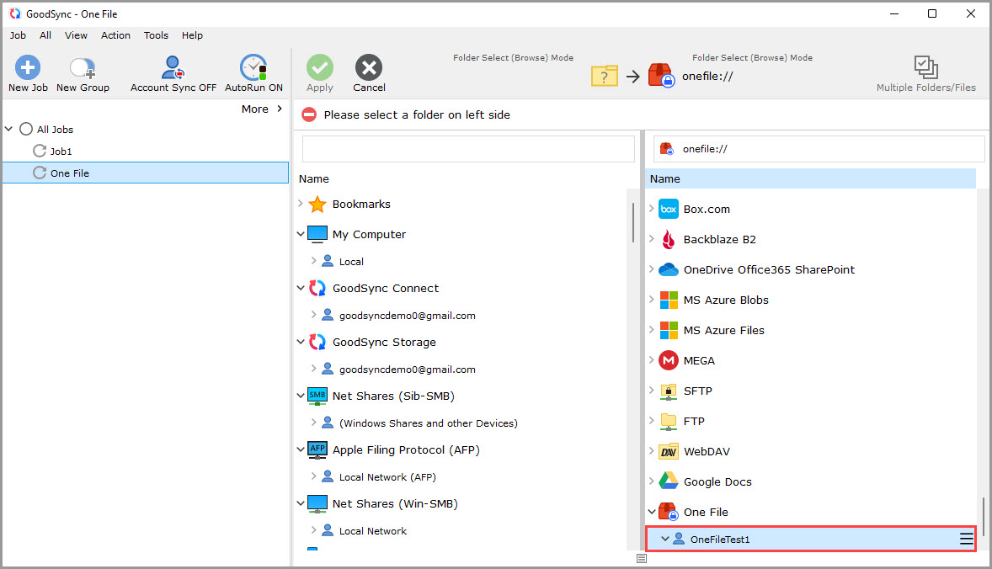
Task: Click the One File icon in tree
Action: (668, 512)
